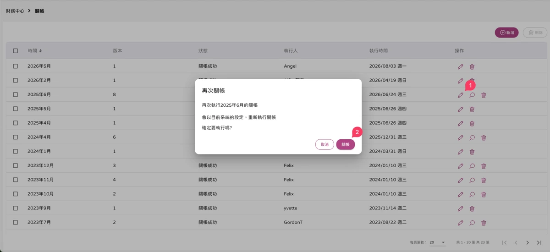Go to the next page arrow

tap(528, 242)
